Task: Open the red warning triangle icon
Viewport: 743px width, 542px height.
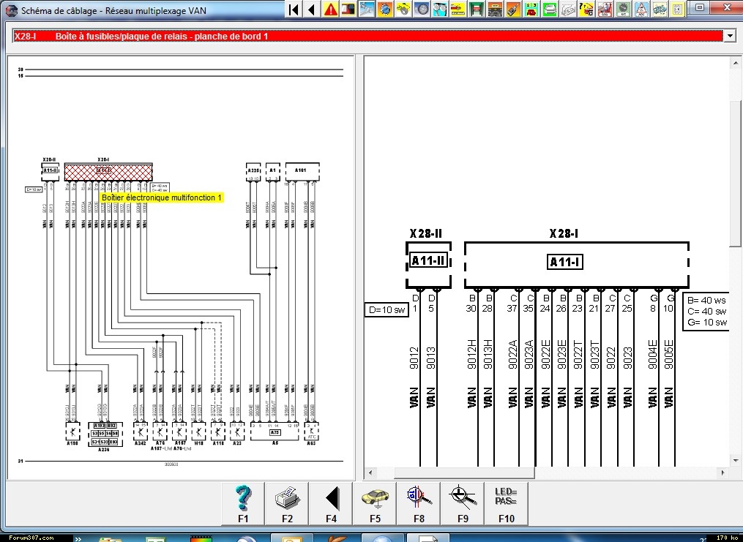Action: point(330,9)
